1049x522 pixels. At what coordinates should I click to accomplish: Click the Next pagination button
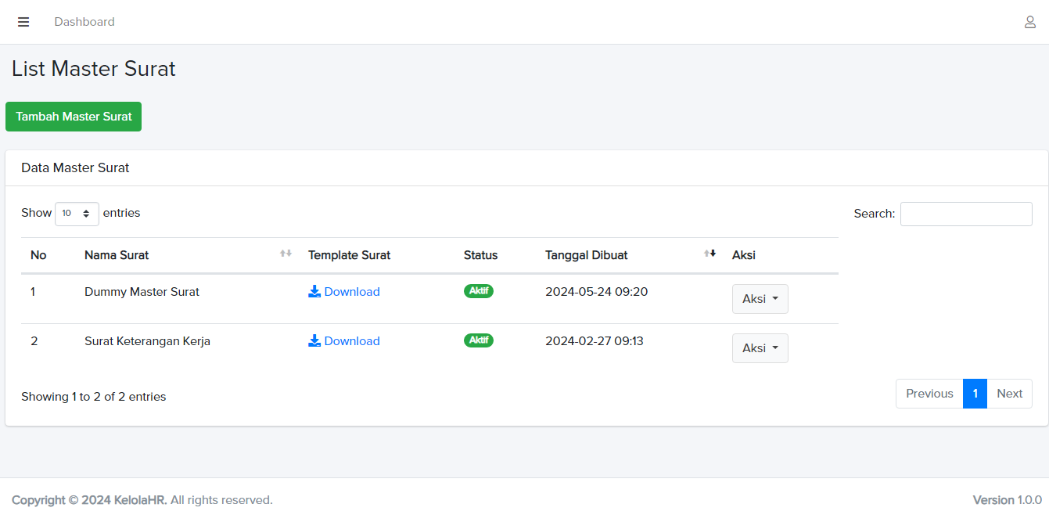click(x=1009, y=394)
